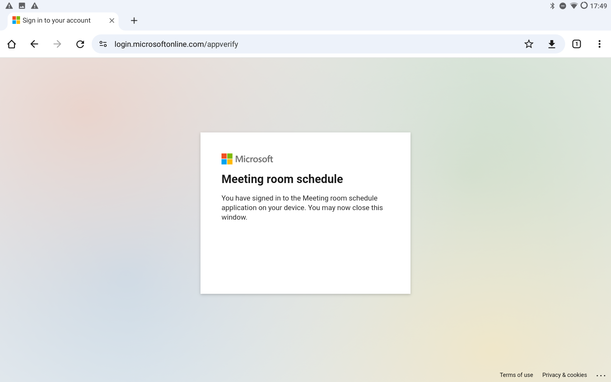The height and width of the screenshot is (382, 611).
Task: Tap the Bluetooth status icon
Action: point(552,6)
